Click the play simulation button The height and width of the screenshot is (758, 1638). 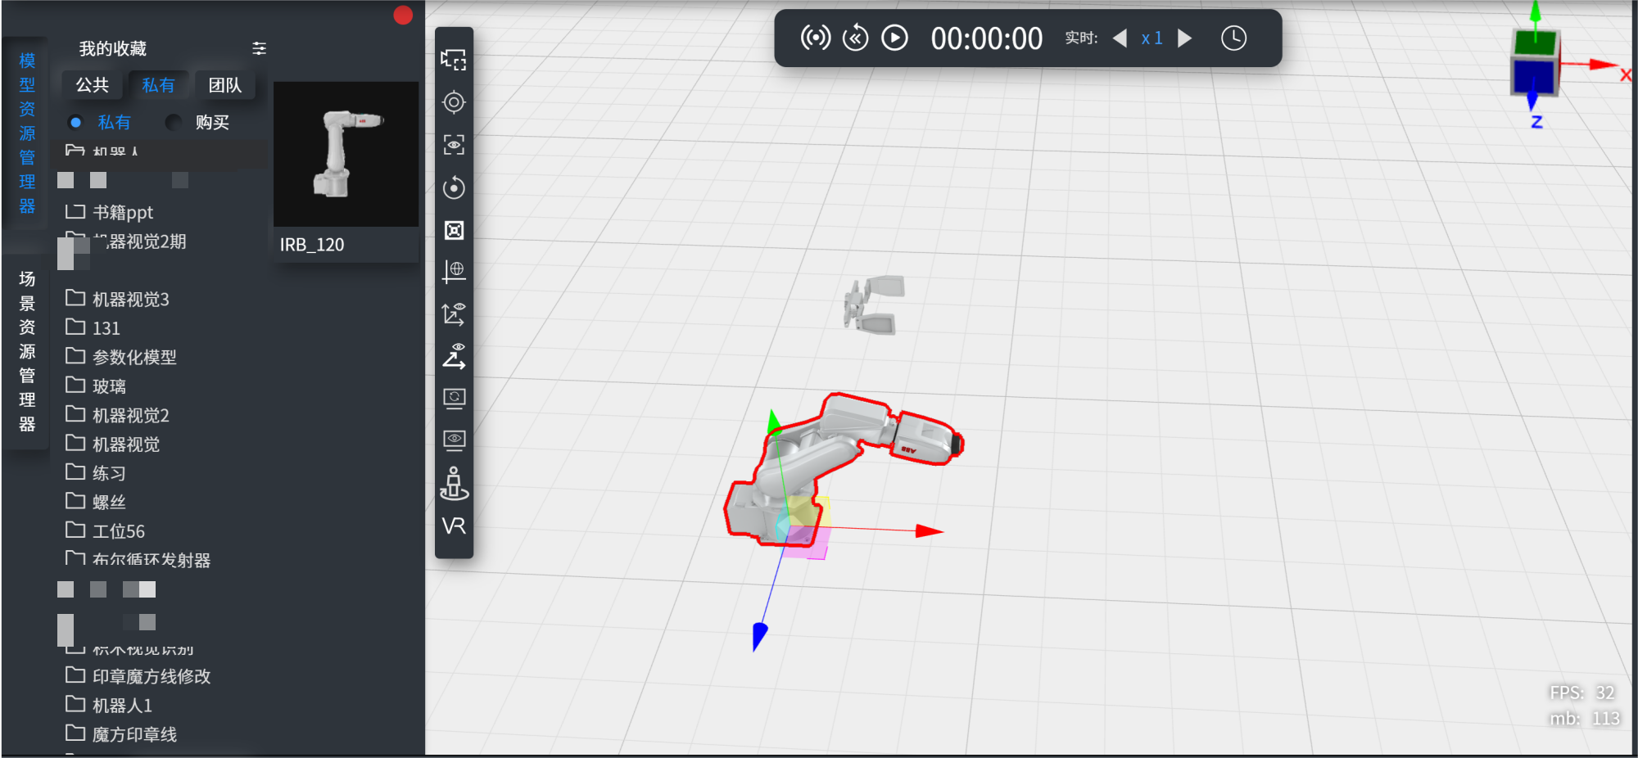point(894,38)
